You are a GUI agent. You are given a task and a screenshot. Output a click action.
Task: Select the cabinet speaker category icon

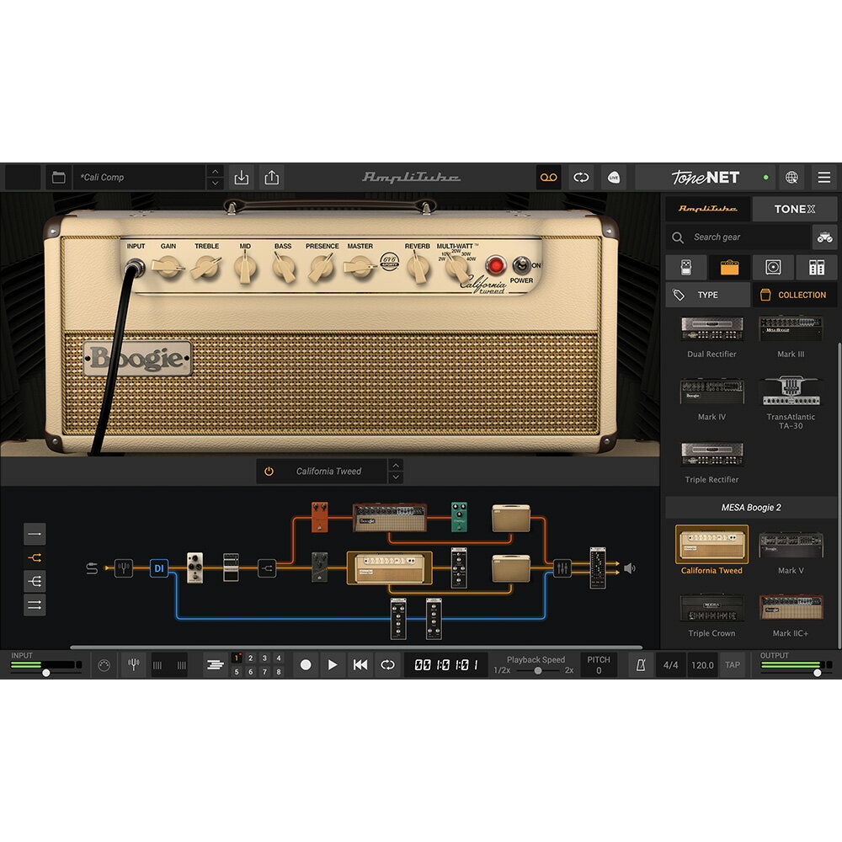pyautogui.click(x=773, y=267)
